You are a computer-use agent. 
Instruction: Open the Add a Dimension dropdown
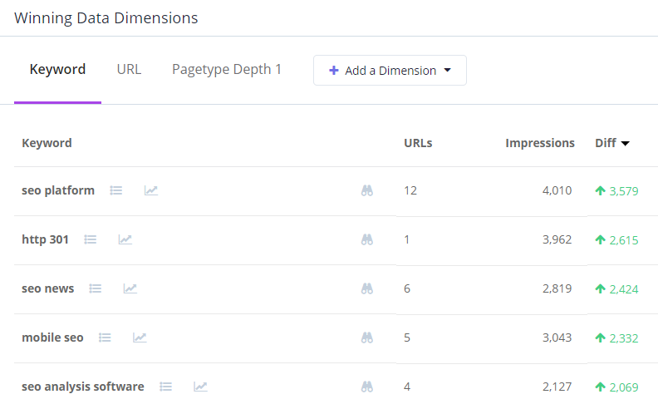coord(390,71)
